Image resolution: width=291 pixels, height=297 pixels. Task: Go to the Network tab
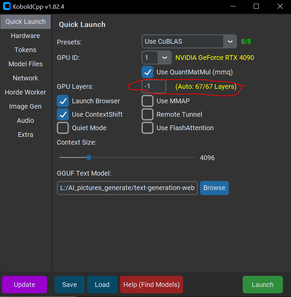click(25, 78)
